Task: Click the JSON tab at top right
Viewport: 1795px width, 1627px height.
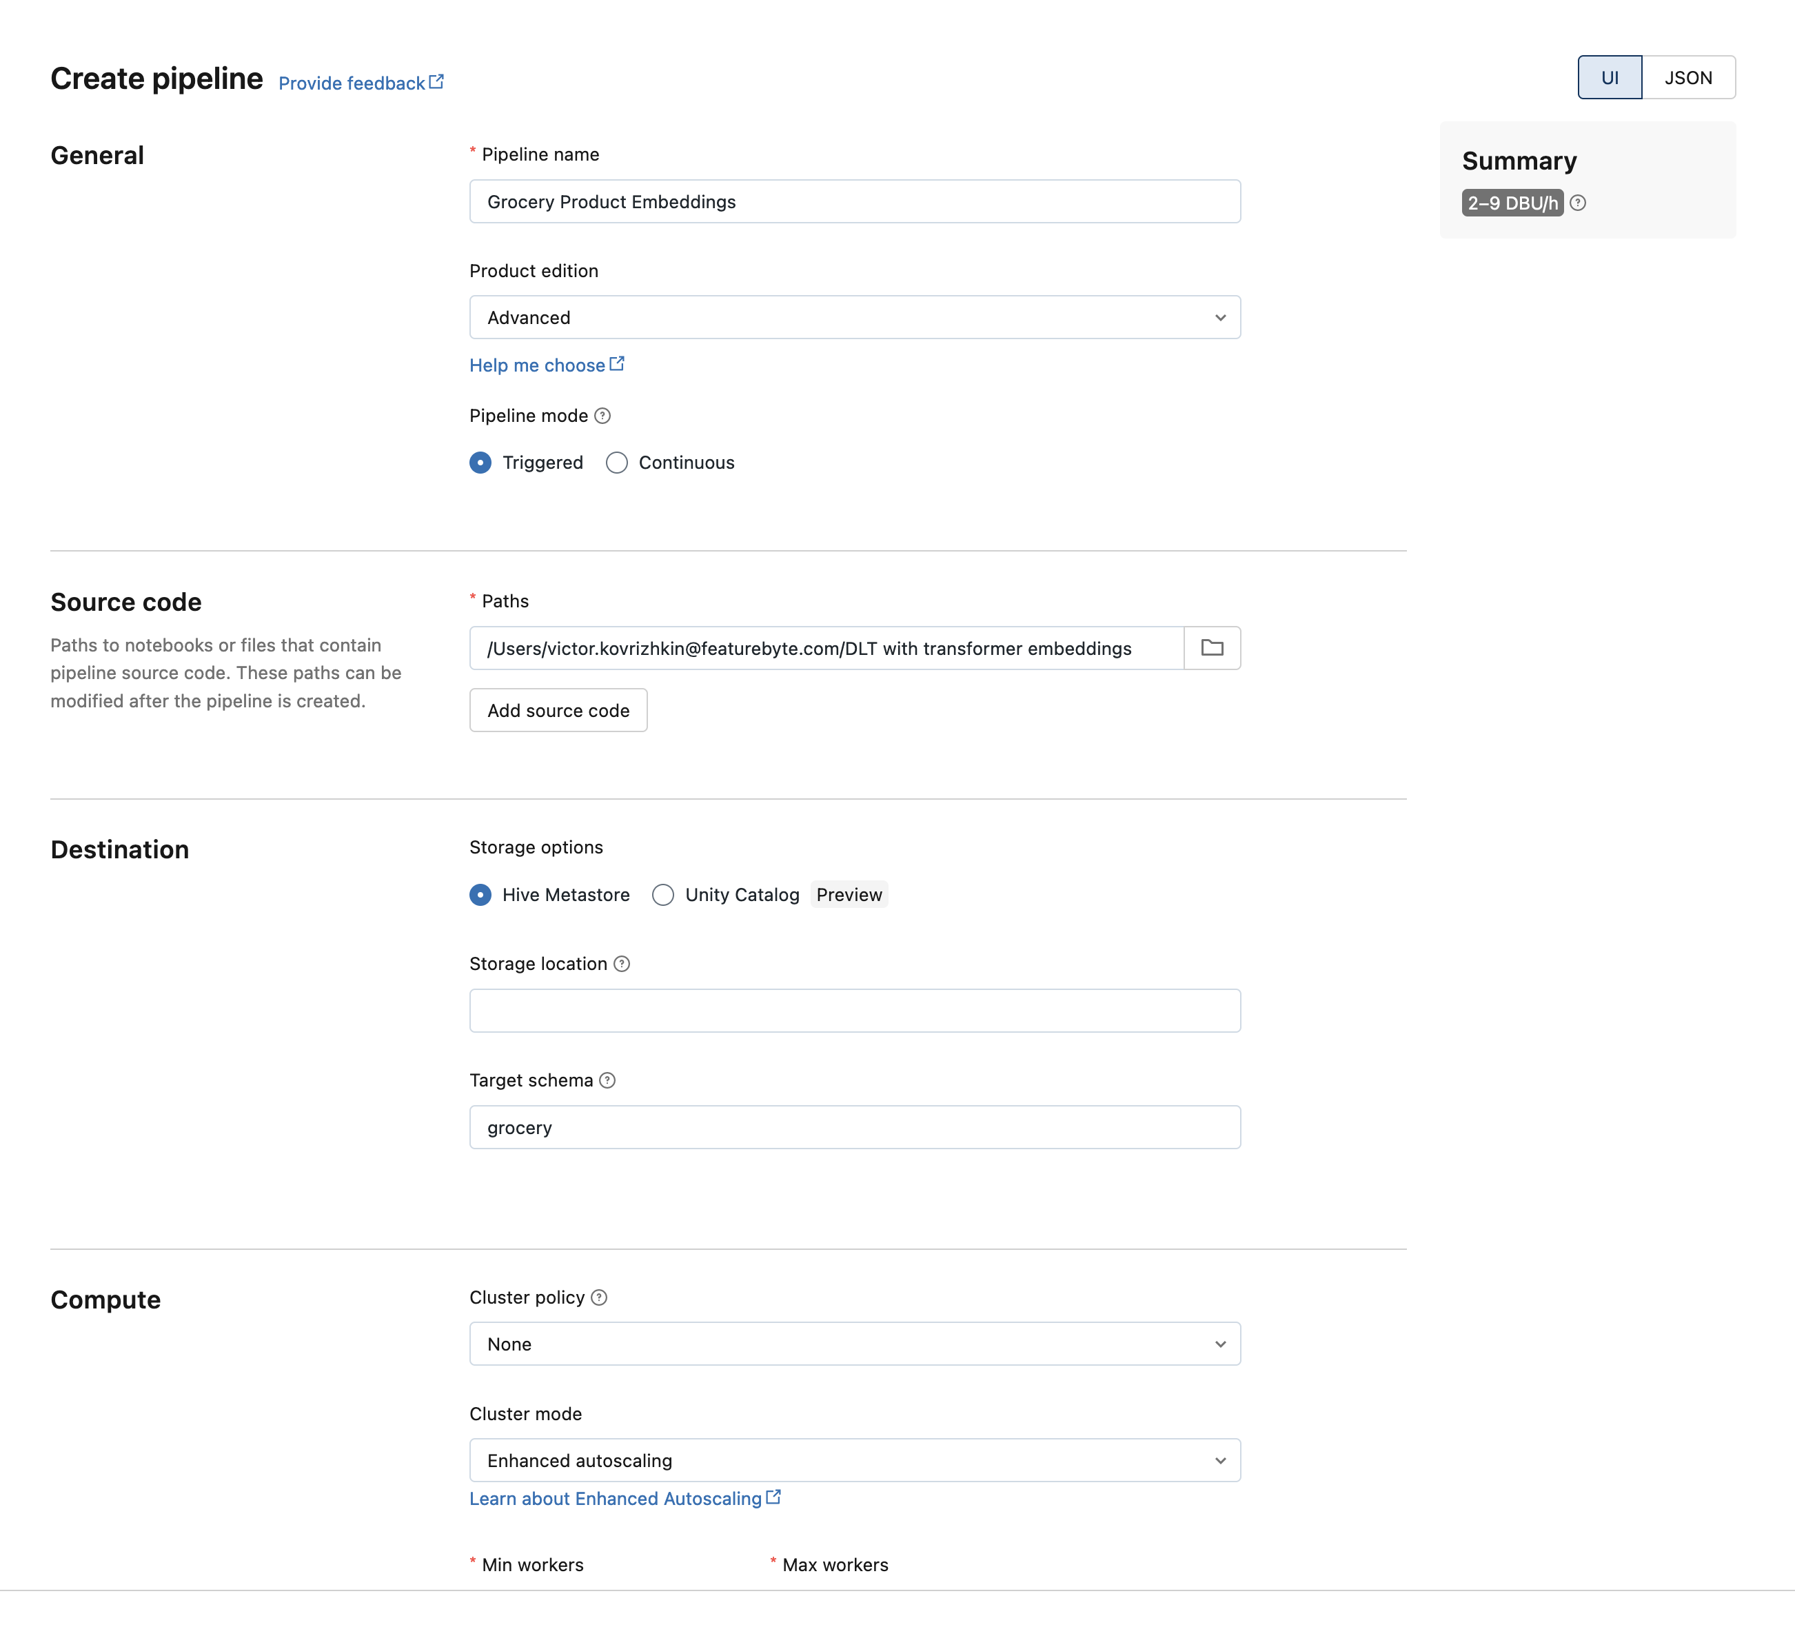Action: pyautogui.click(x=1685, y=77)
